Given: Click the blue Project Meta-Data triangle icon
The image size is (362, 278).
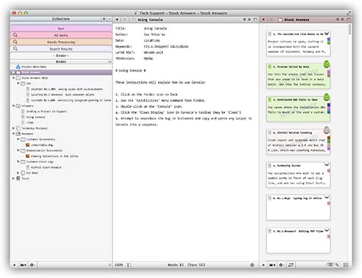Looking at the screenshot, I should [x=18, y=67].
